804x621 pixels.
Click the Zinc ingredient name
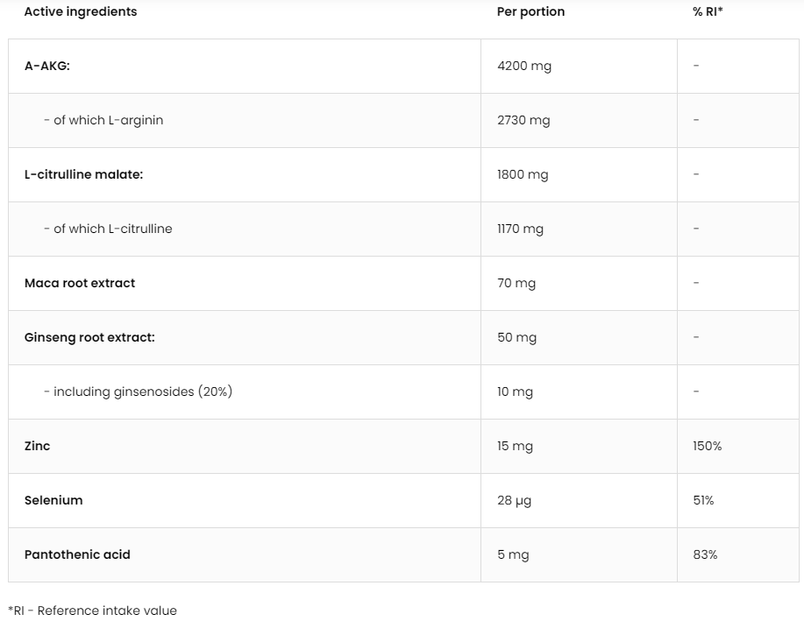(x=38, y=446)
